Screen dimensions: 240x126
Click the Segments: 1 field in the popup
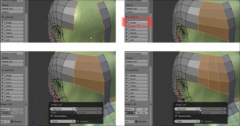point(63,109)
